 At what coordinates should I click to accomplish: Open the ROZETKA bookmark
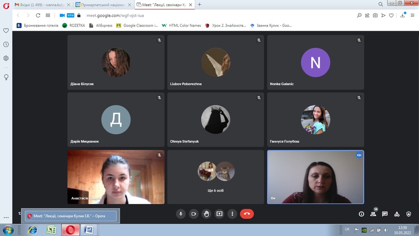[x=74, y=25]
